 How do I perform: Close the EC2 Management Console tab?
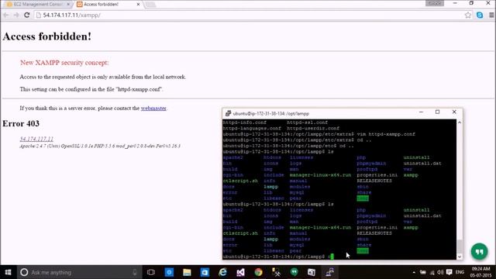point(68,4)
